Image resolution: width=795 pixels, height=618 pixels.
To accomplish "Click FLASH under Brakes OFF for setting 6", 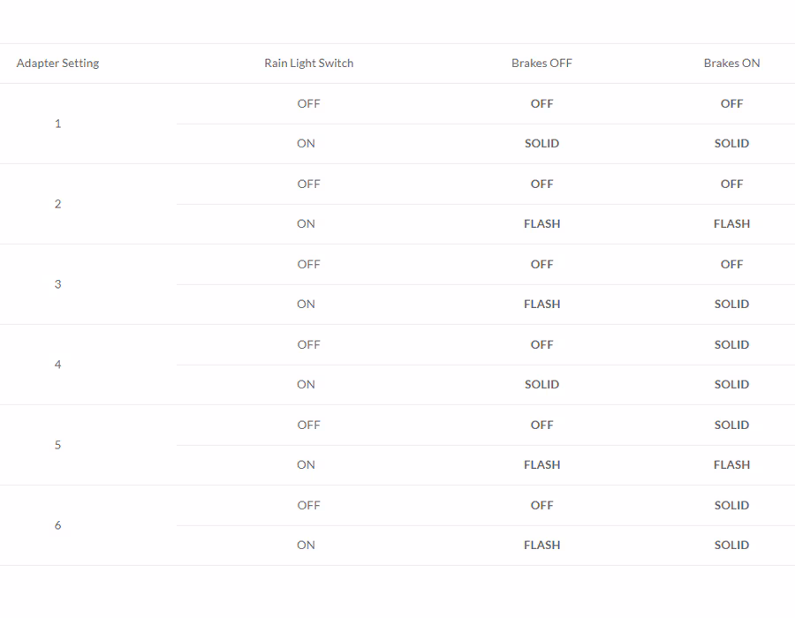I will pos(542,545).
